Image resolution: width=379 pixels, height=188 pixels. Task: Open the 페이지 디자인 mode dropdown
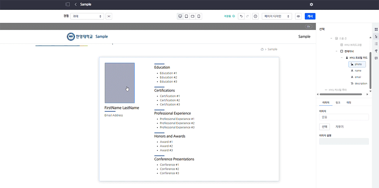(277, 16)
